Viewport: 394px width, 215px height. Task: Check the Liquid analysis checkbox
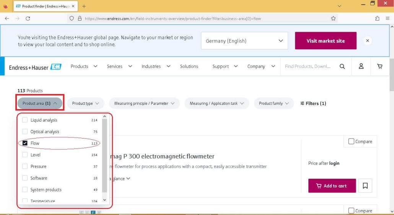(x=25, y=120)
